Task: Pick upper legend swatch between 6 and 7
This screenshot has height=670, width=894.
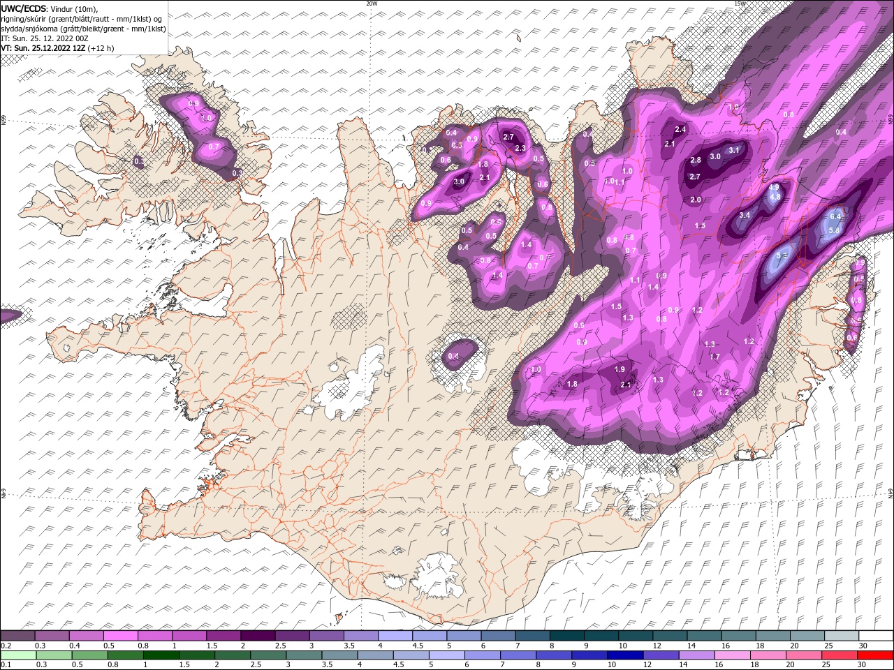Action: tap(498, 636)
